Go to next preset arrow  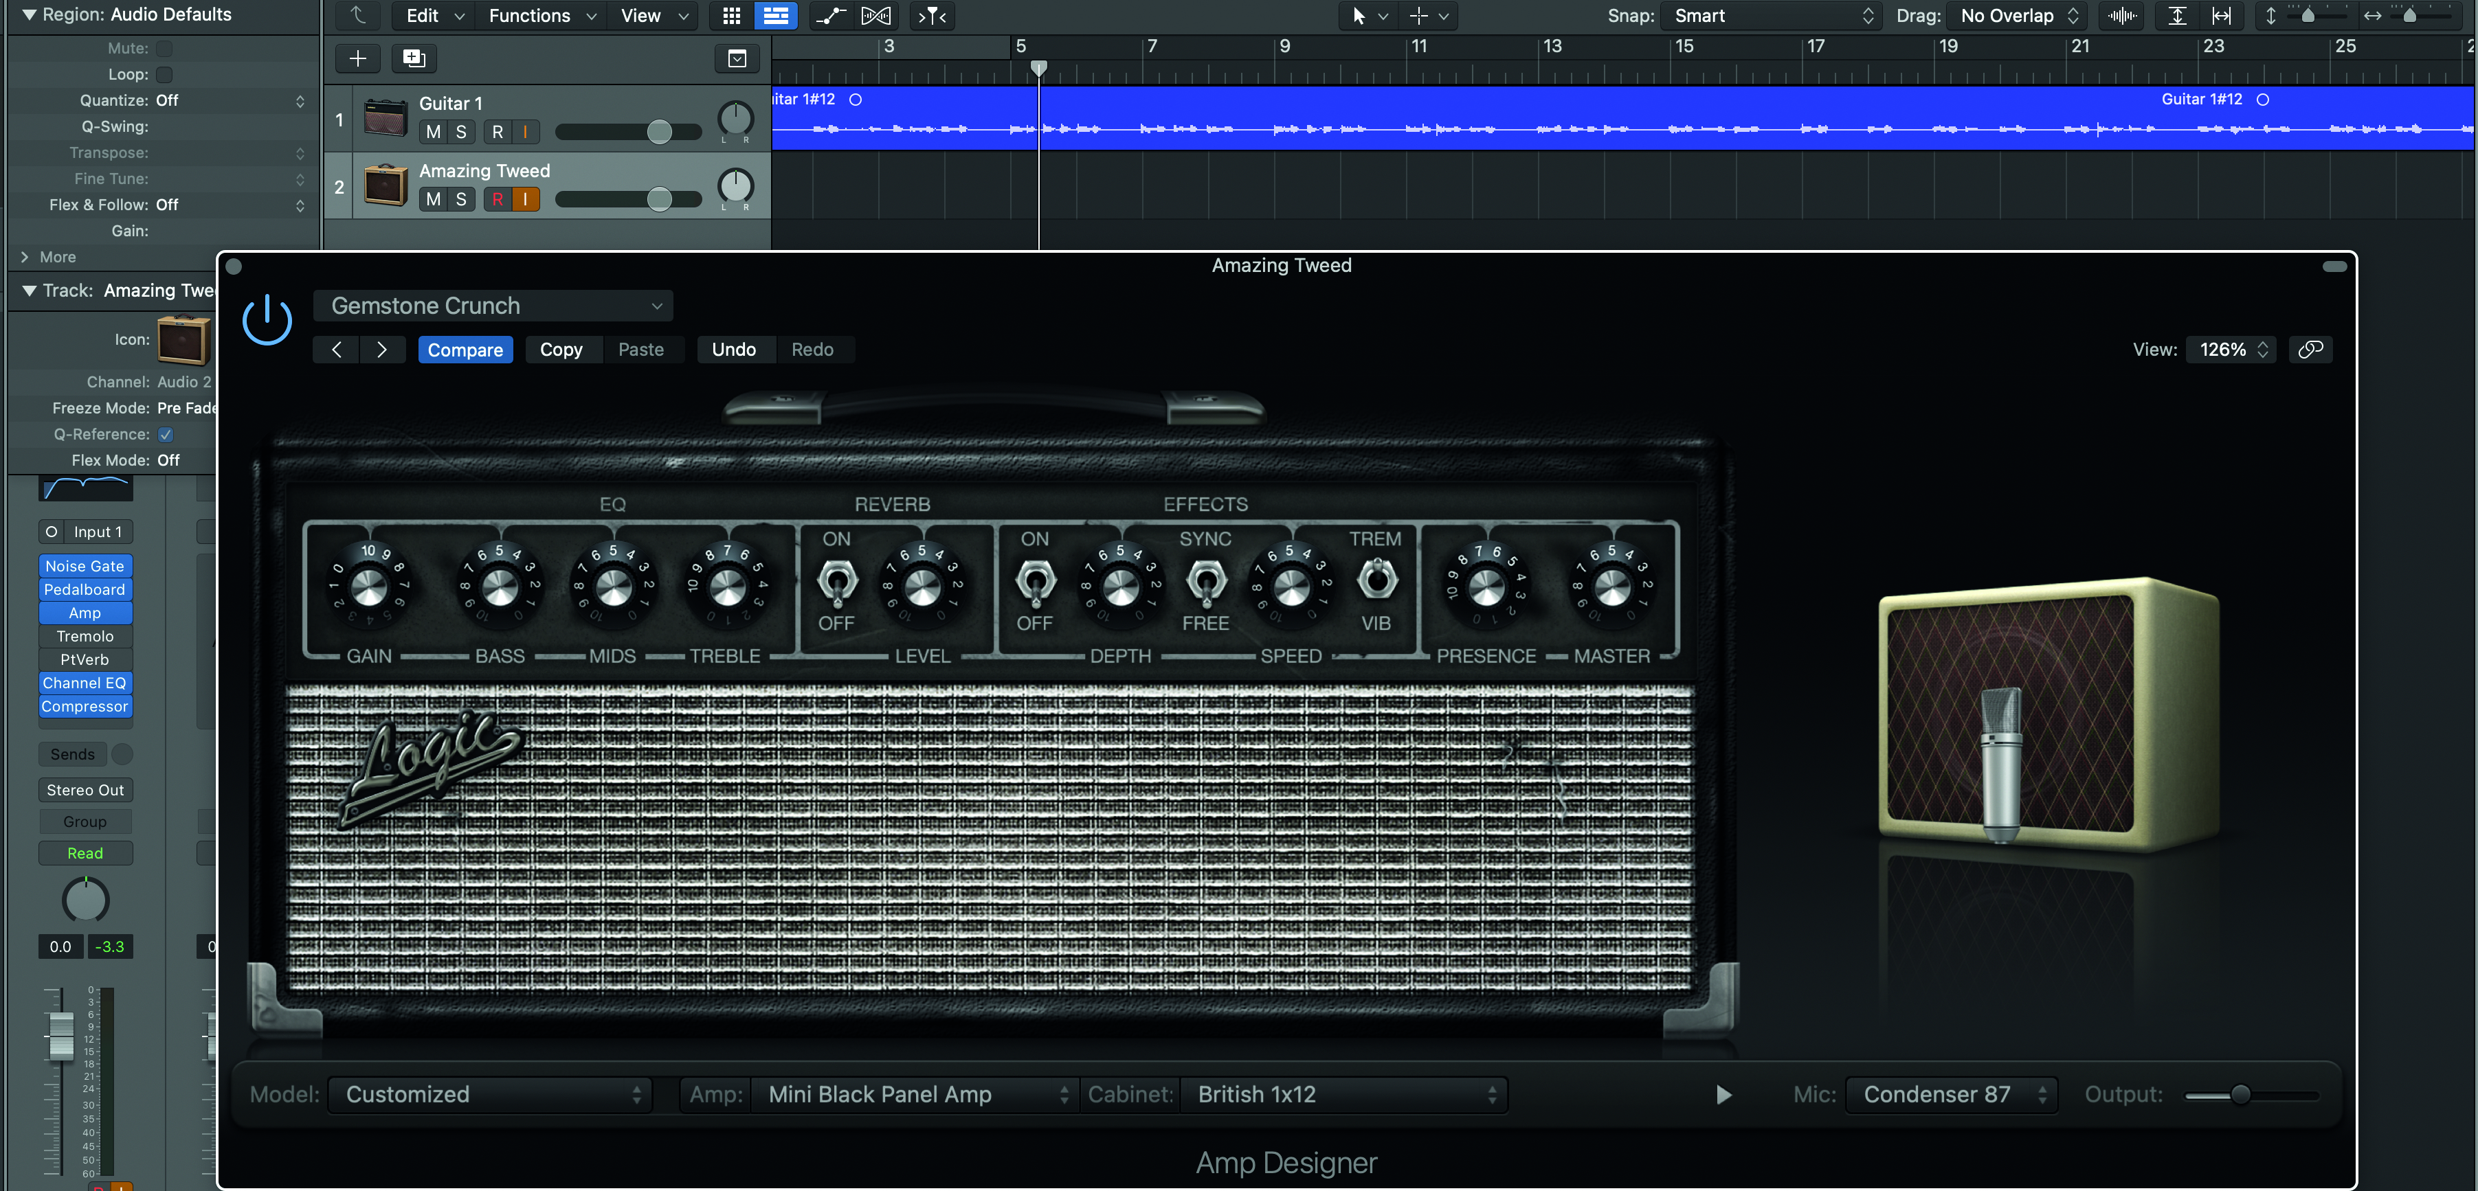click(x=382, y=350)
